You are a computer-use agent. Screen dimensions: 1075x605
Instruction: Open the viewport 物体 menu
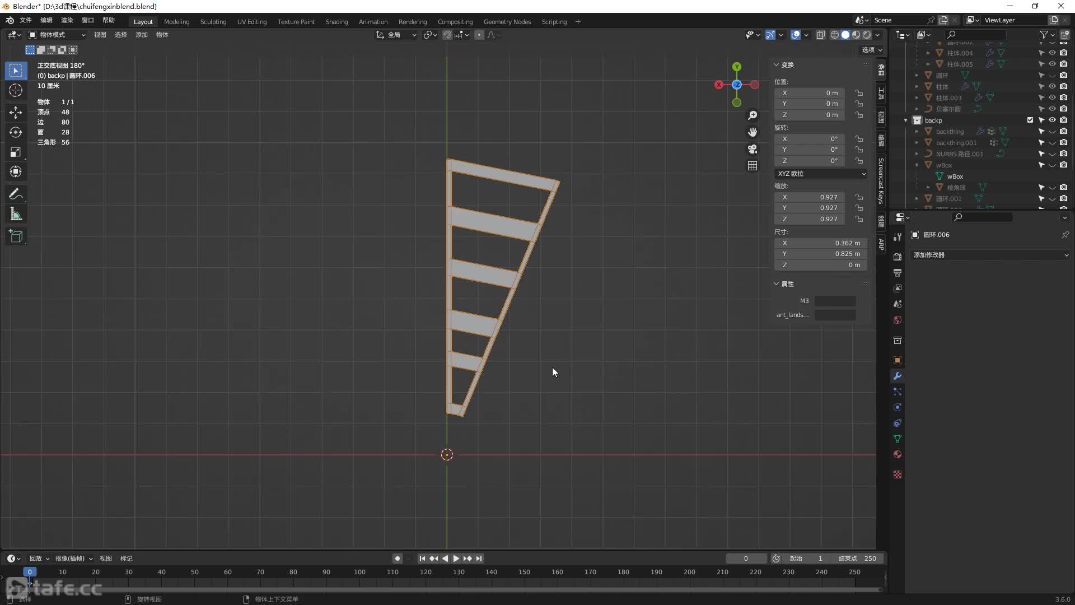point(162,35)
